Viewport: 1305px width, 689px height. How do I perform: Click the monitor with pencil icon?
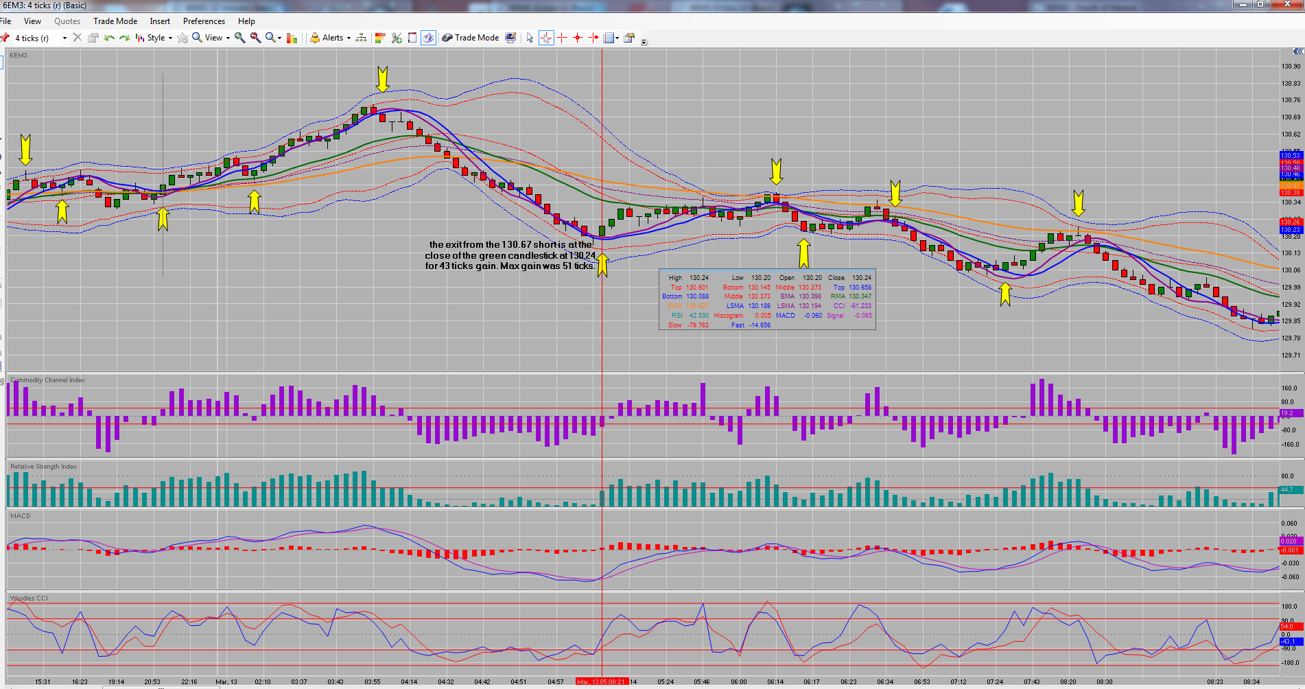(x=510, y=38)
